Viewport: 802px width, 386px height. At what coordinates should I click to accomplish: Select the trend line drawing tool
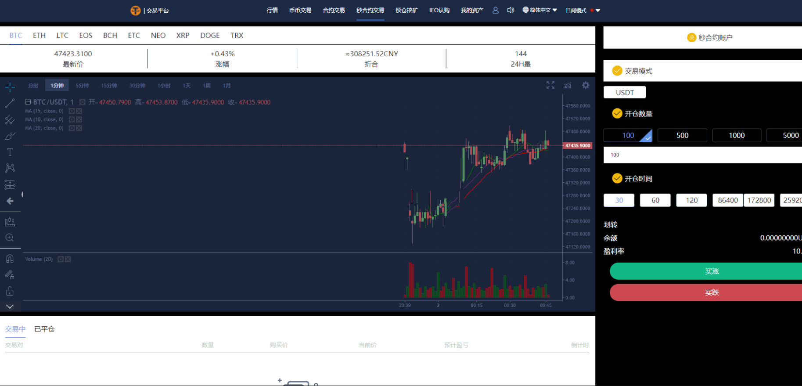point(10,103)
